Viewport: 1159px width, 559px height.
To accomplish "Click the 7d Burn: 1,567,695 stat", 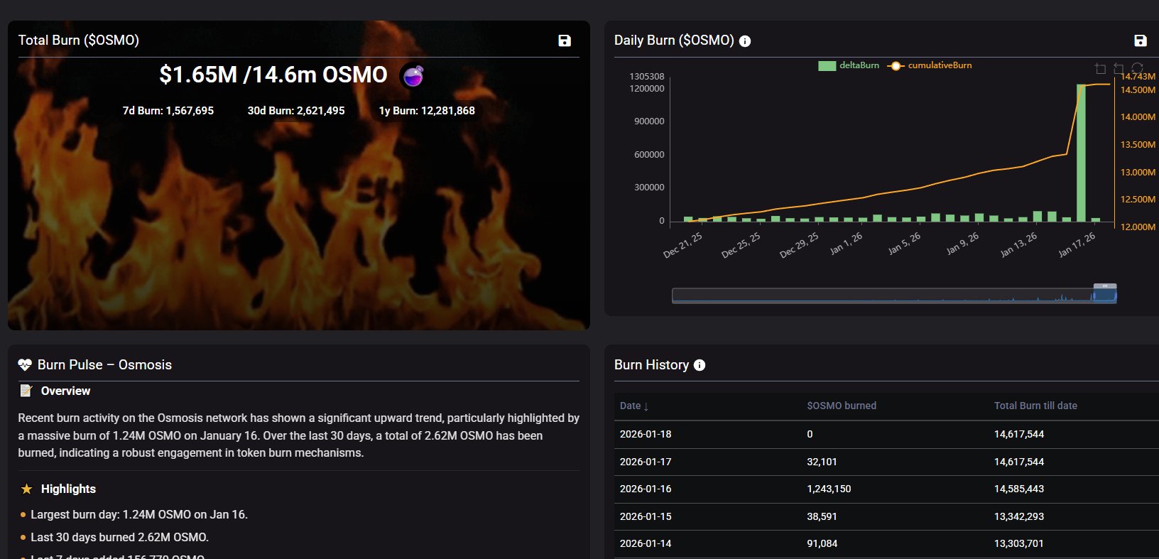I will (168, 111).
